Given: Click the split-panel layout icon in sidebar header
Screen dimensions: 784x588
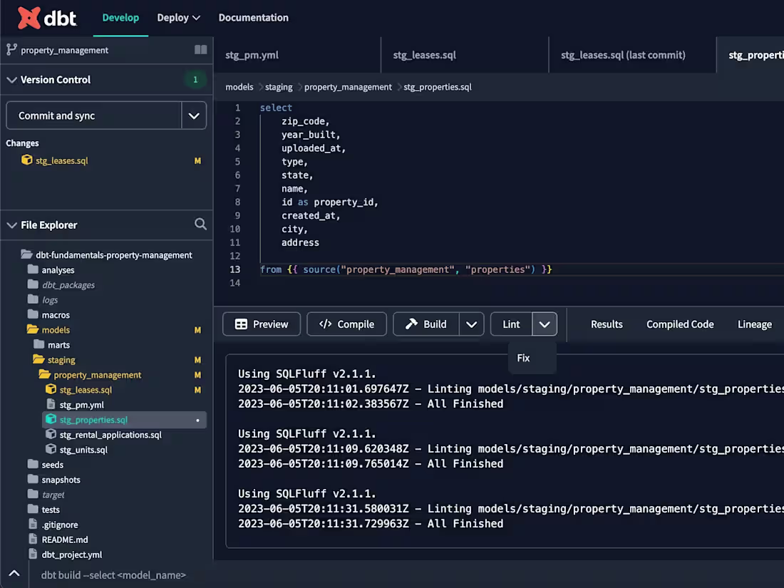Looking at the screenshot, I should [200, 50].
